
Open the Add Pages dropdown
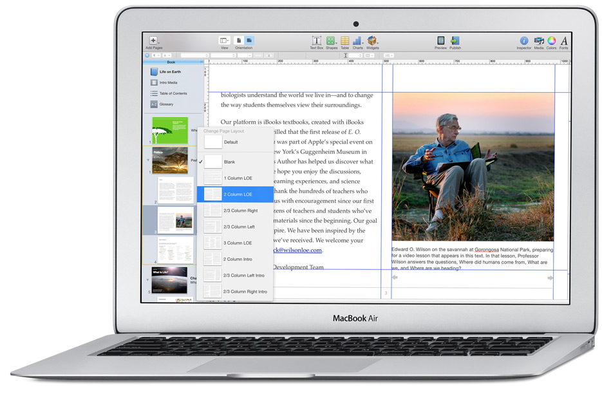click(153, 39)
